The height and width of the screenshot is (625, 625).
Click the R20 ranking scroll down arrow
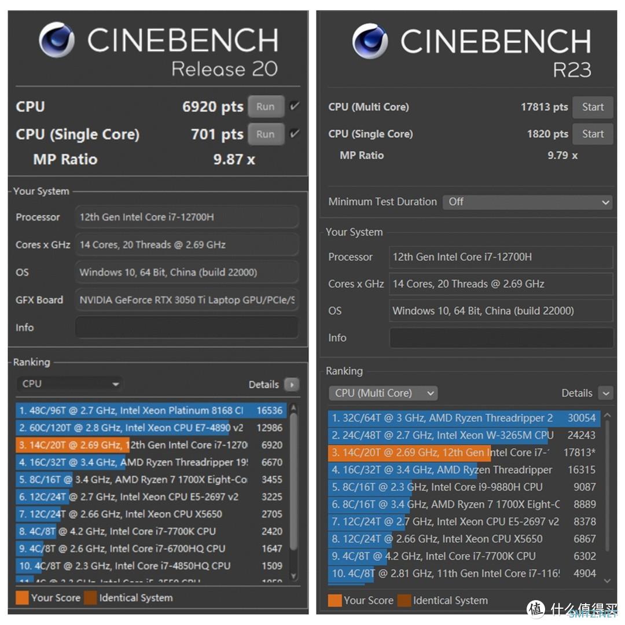(x=294, y=576)
